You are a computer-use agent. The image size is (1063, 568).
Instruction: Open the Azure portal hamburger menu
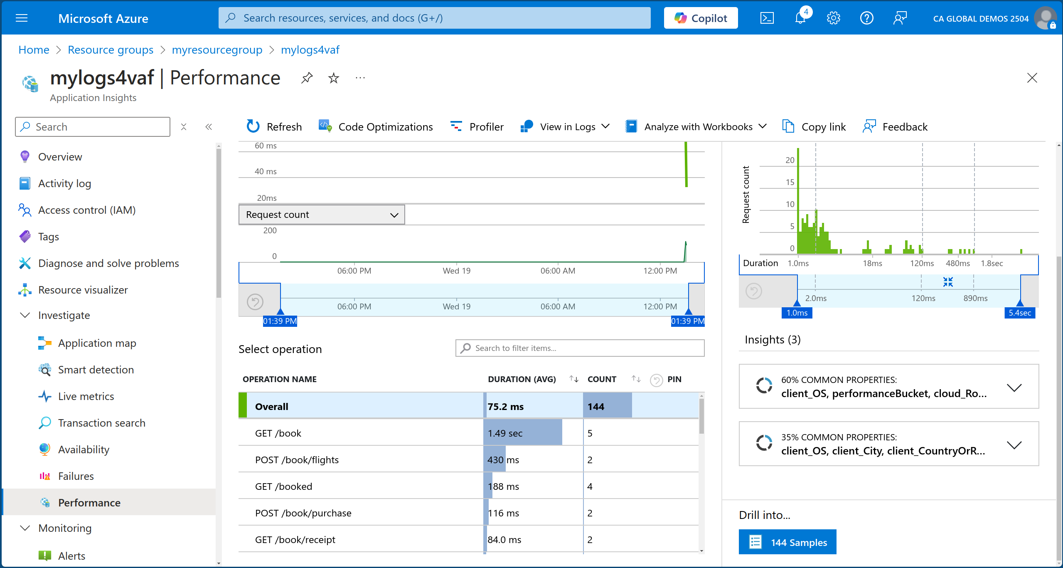click(22, 18)
